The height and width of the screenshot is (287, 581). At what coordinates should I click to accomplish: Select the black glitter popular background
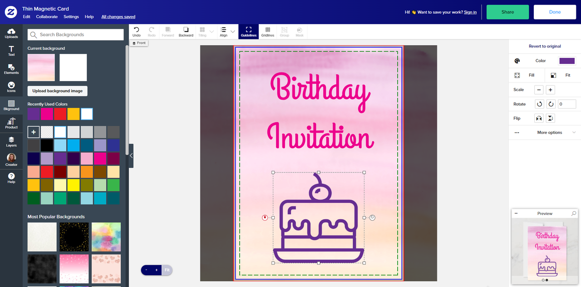(x=74, y=237)
